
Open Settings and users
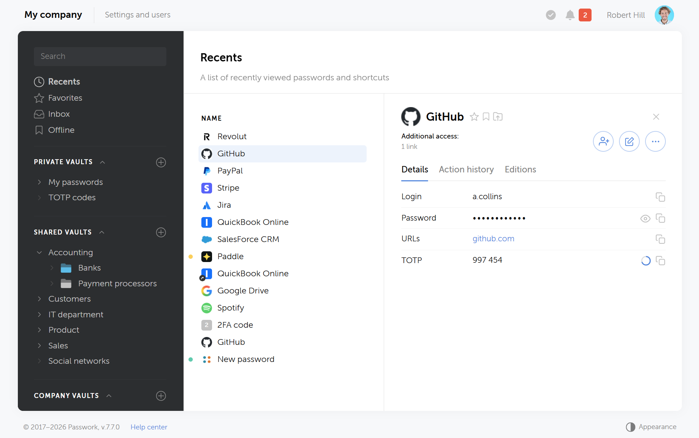[x=137, y=15]
